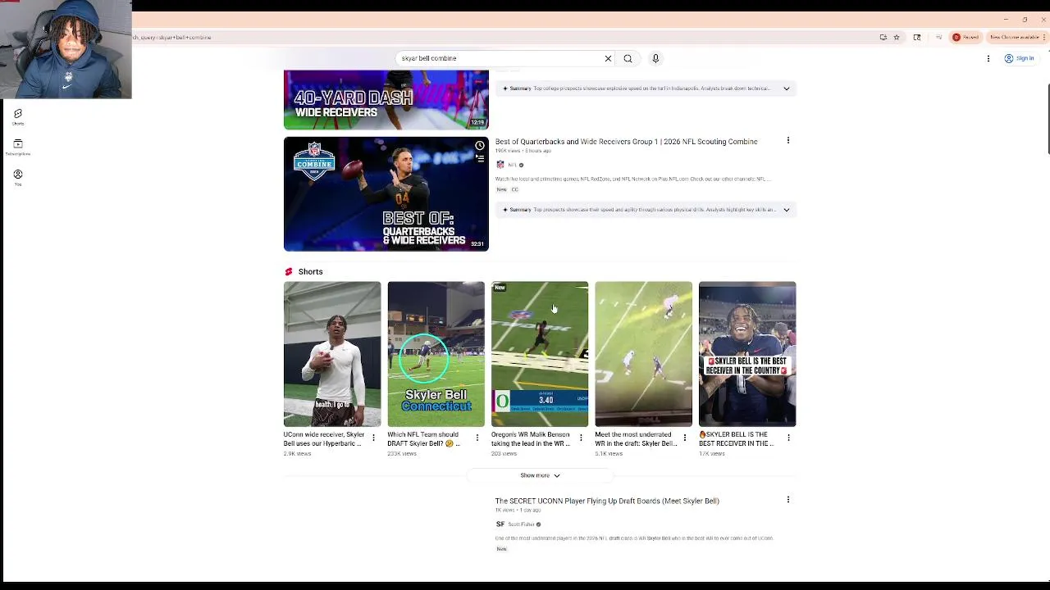Open Best Of Quarterbacks video thumbnail
Screen dimensions: 1050x590
pyautogui.click(x=386, y=193)
